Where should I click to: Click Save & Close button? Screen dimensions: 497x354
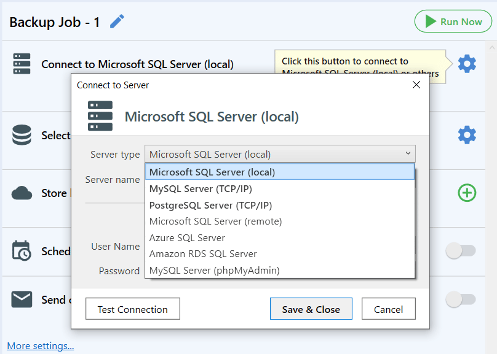[311, 309]
